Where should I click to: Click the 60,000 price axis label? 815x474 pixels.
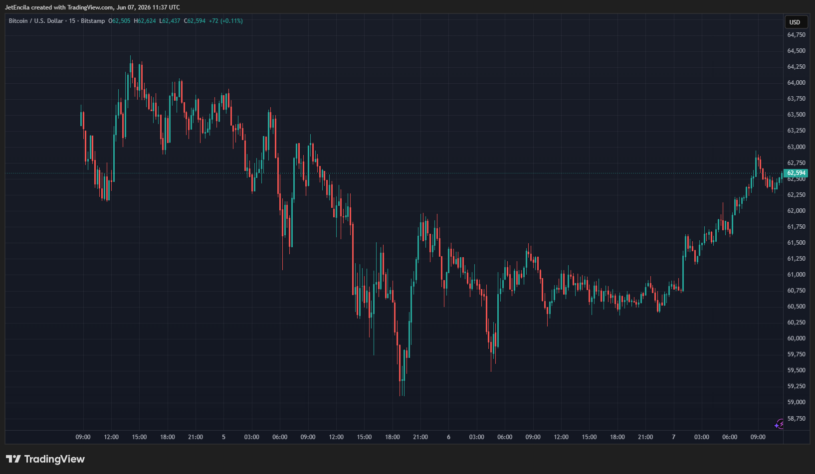point(796,338)
